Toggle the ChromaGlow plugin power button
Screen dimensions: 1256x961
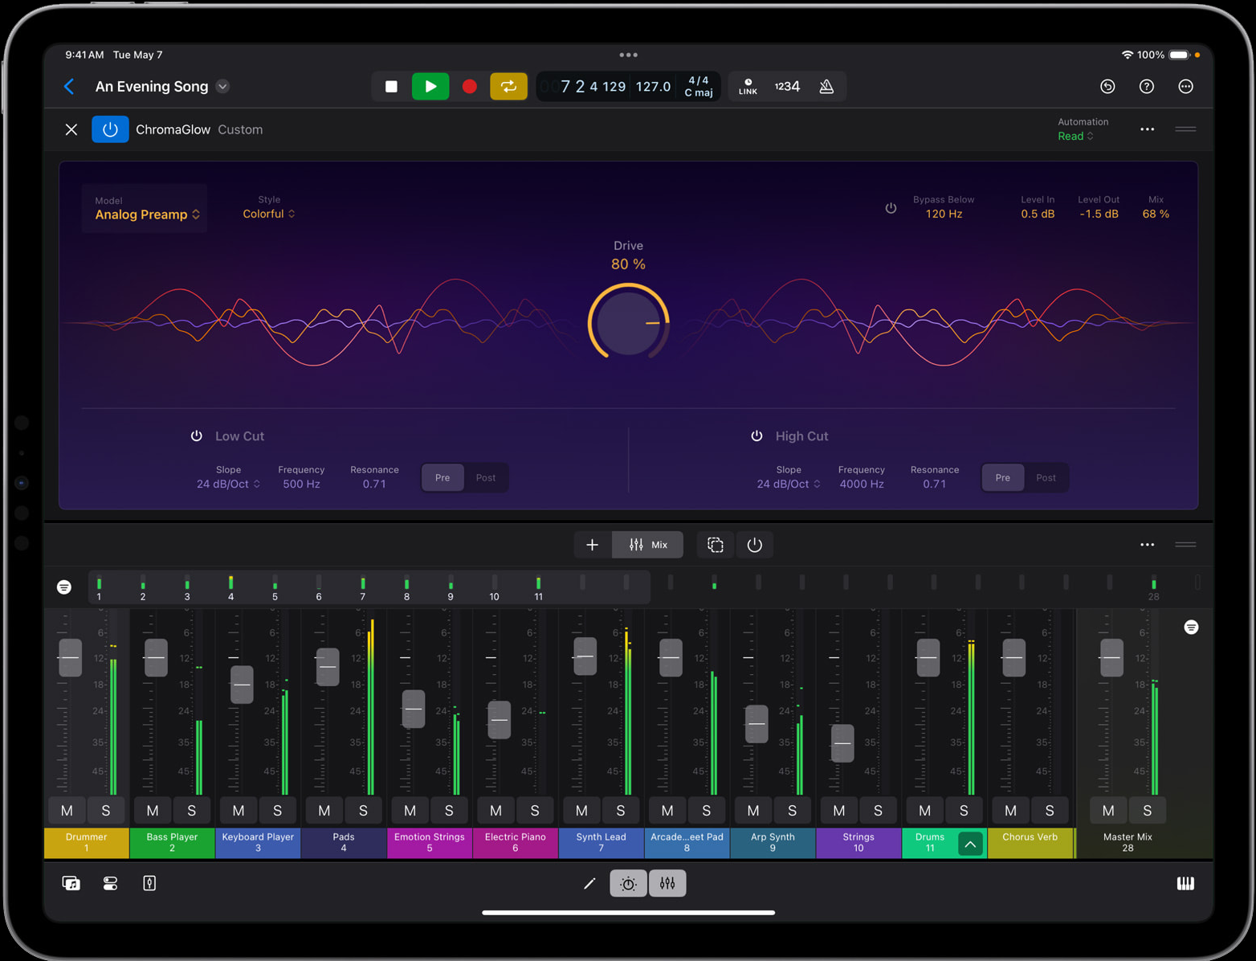110,129
